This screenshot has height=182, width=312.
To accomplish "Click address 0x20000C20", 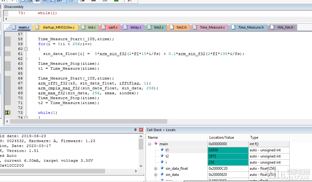I will (x=218, y=168).
